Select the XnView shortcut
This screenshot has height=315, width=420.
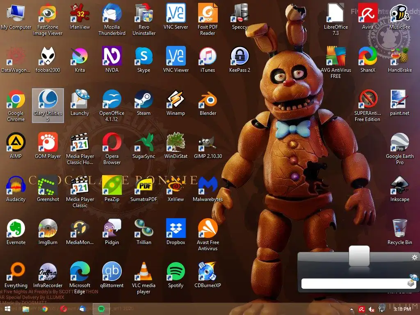click(176, 189)
